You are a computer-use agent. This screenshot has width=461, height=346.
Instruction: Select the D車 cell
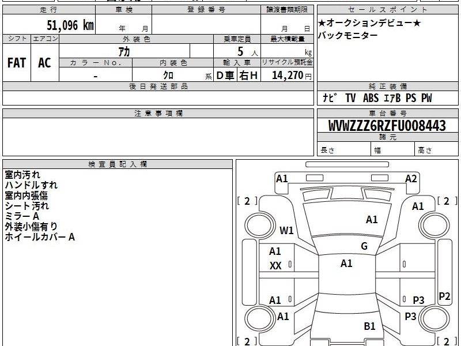225,76
